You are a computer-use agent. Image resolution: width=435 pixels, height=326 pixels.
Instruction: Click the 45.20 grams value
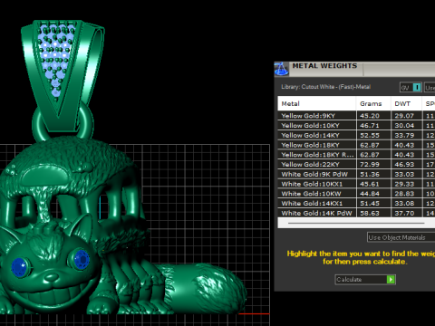(370, 116)
